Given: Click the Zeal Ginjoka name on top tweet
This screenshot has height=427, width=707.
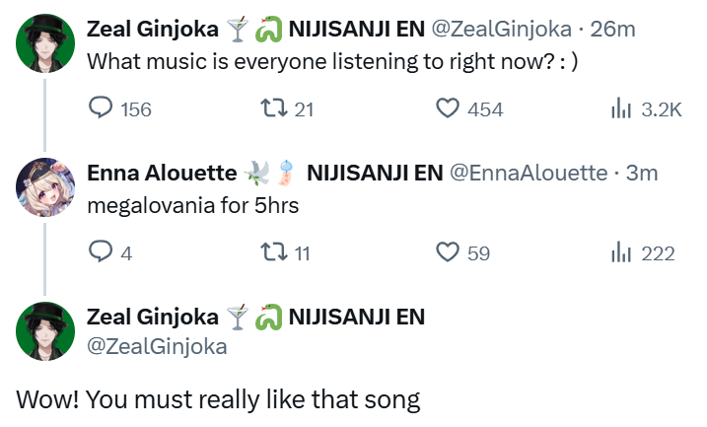Looking at the screenshot, I should point(153,29).
